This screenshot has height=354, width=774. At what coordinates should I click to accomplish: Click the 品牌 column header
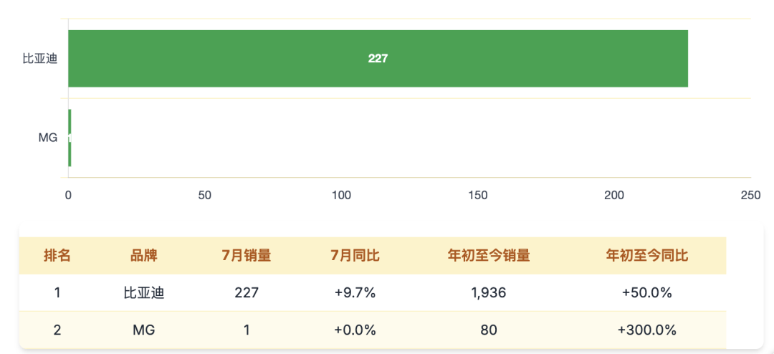143,256
